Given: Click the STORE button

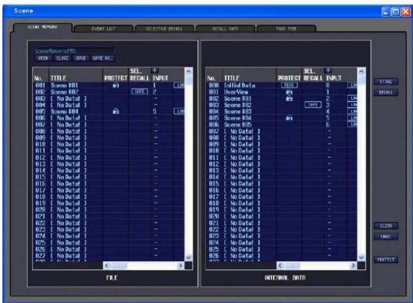Looking at the screenshot, I should coord(386,82).
